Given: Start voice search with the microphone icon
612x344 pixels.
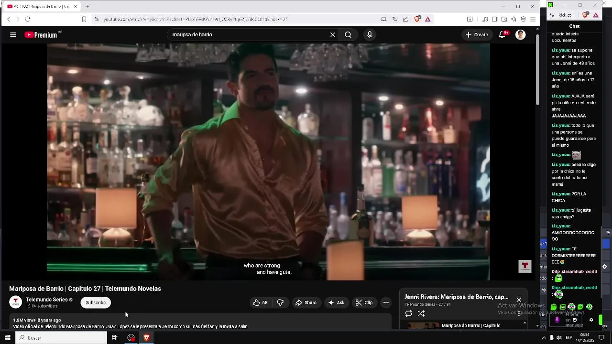Looking at the screenshot, I should pyautogui.click(x=369, y=35).
